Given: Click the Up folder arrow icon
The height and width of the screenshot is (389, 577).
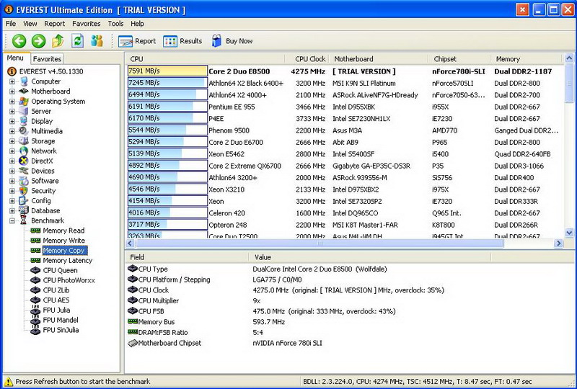Looking at the screenshot, I should point(58,41).
